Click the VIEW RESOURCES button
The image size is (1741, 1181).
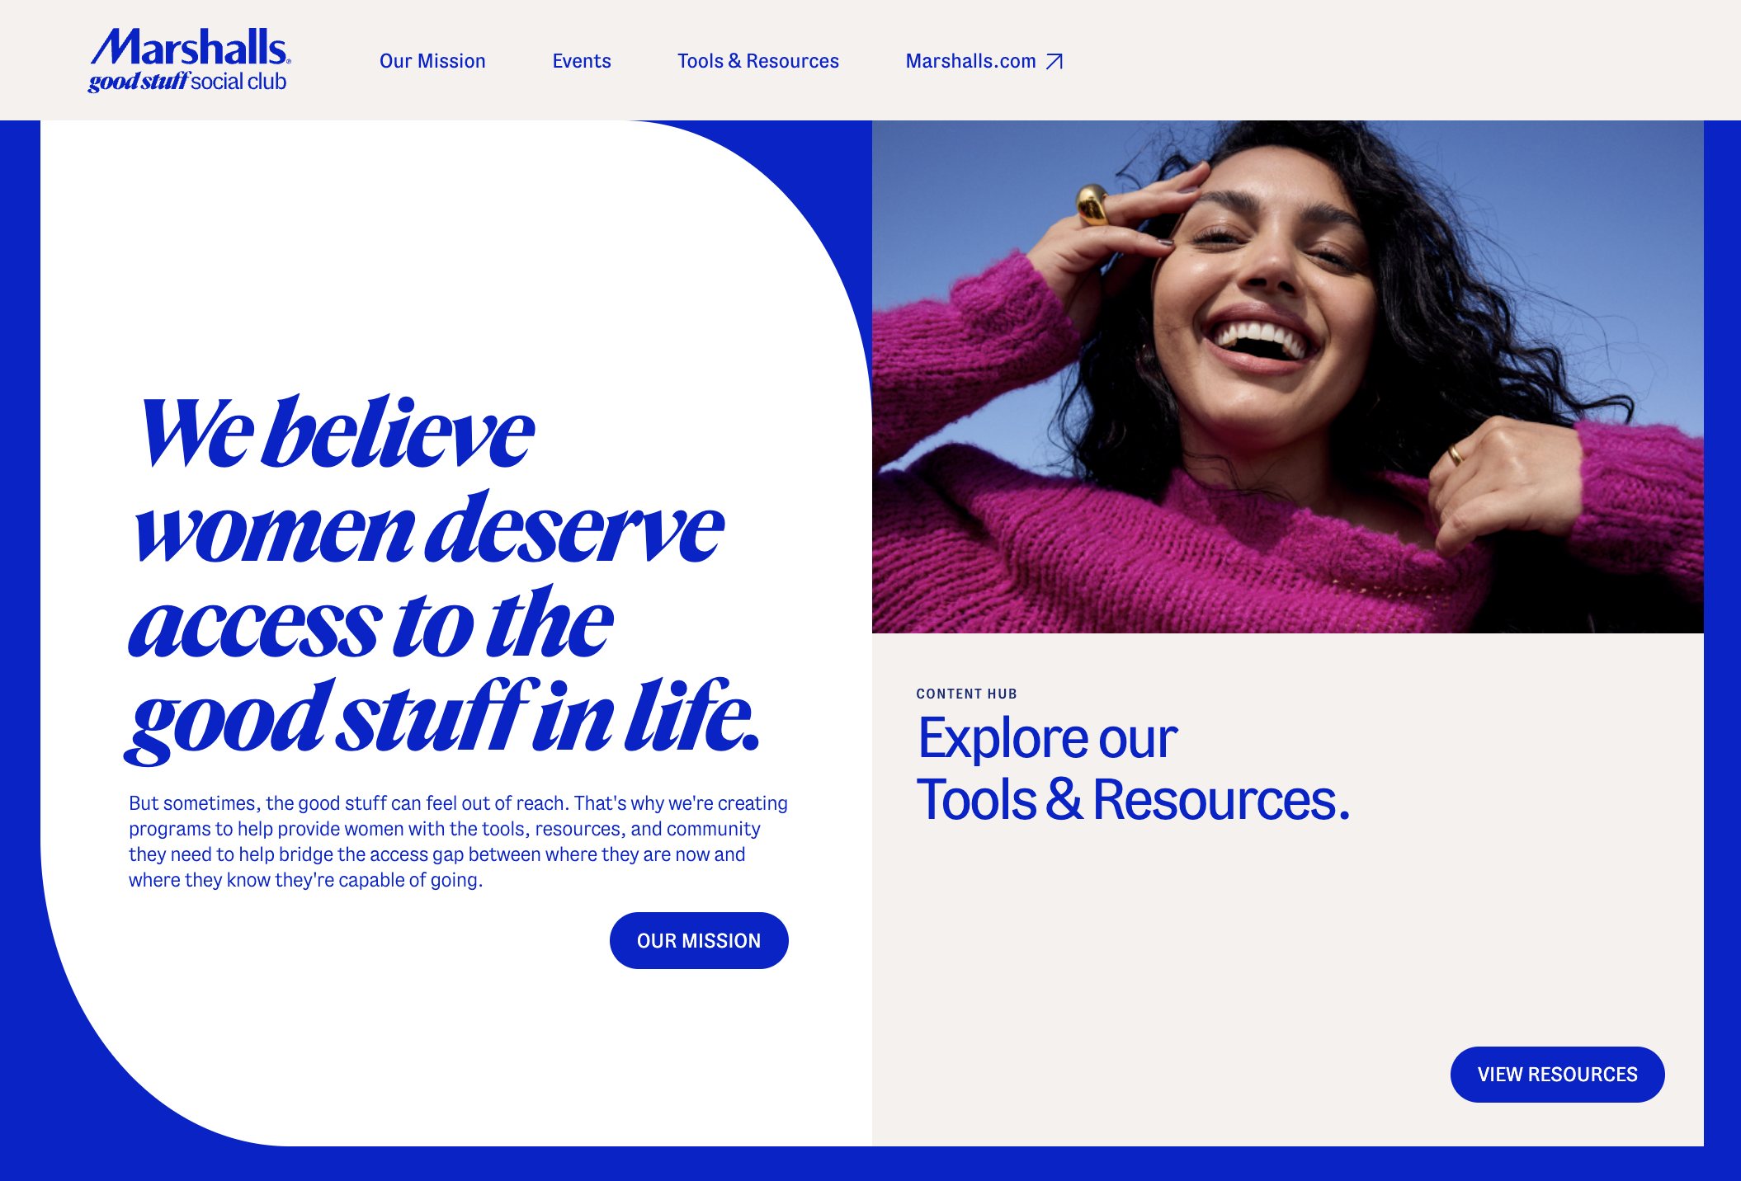point(1557,1075)
